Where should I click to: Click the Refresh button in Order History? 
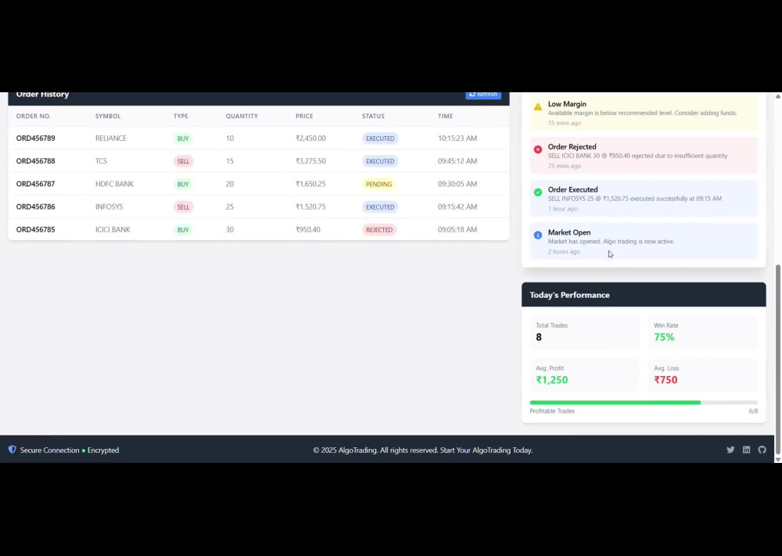tap(482, 95)
